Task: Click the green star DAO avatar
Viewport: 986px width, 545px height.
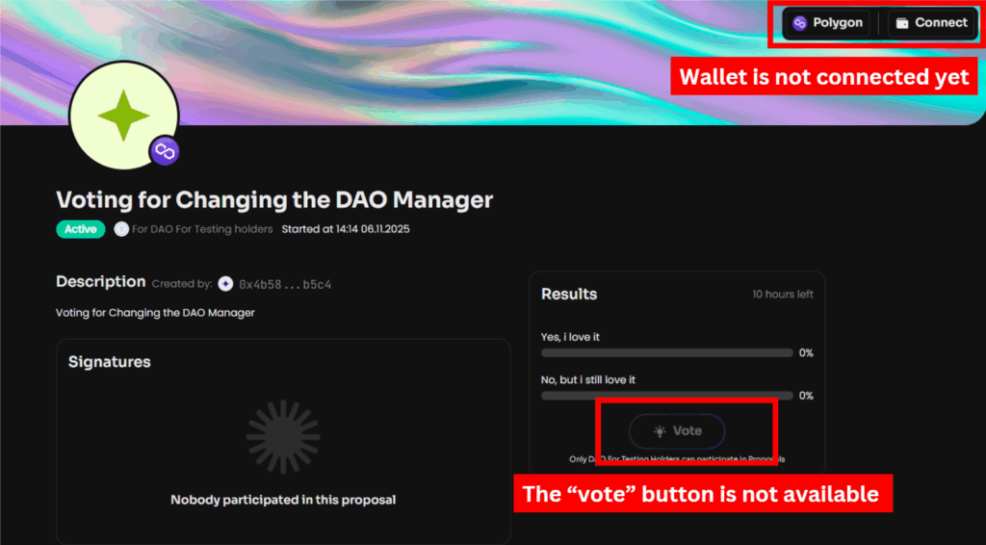Action: 123,117
